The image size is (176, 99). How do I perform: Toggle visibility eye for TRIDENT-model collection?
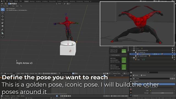174,56
